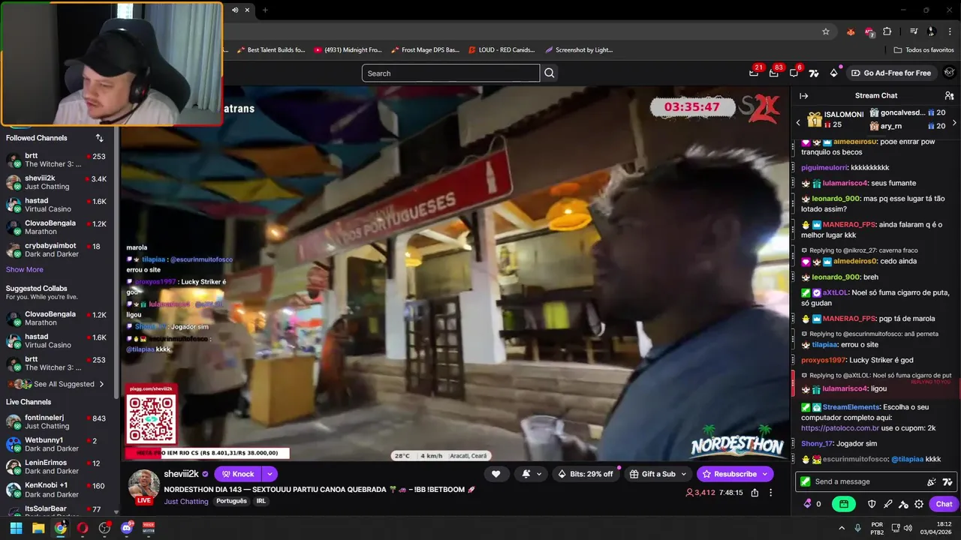
Task: Collapse Stream Chat with the arrow icon
Action: (803, 95)
